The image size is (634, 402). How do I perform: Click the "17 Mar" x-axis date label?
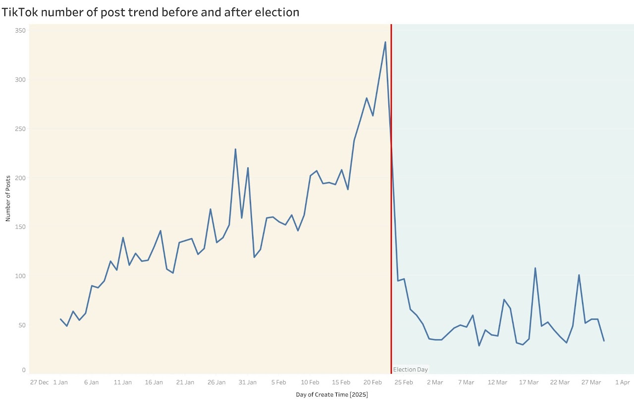[529, 382]
